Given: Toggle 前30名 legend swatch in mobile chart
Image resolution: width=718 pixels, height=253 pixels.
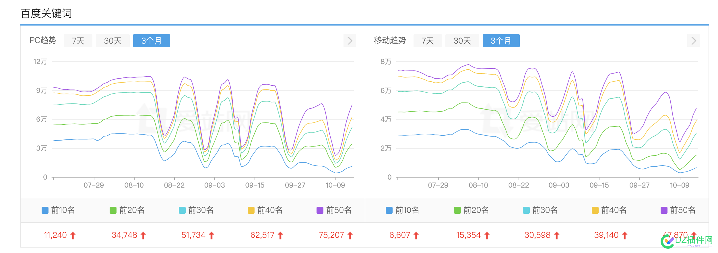Looking at the screenshot, I should 526,210.
